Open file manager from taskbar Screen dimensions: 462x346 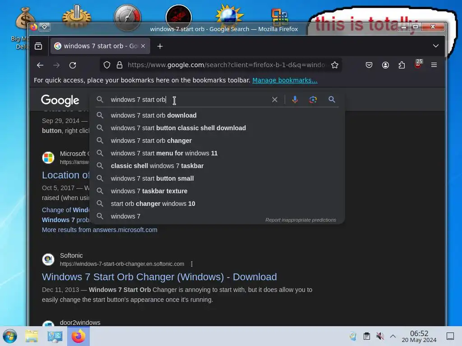tap(32, 336)
